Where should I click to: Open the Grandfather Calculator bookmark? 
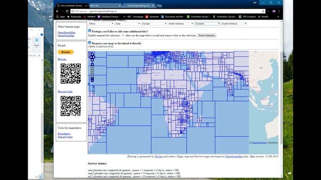coord(224,16)
